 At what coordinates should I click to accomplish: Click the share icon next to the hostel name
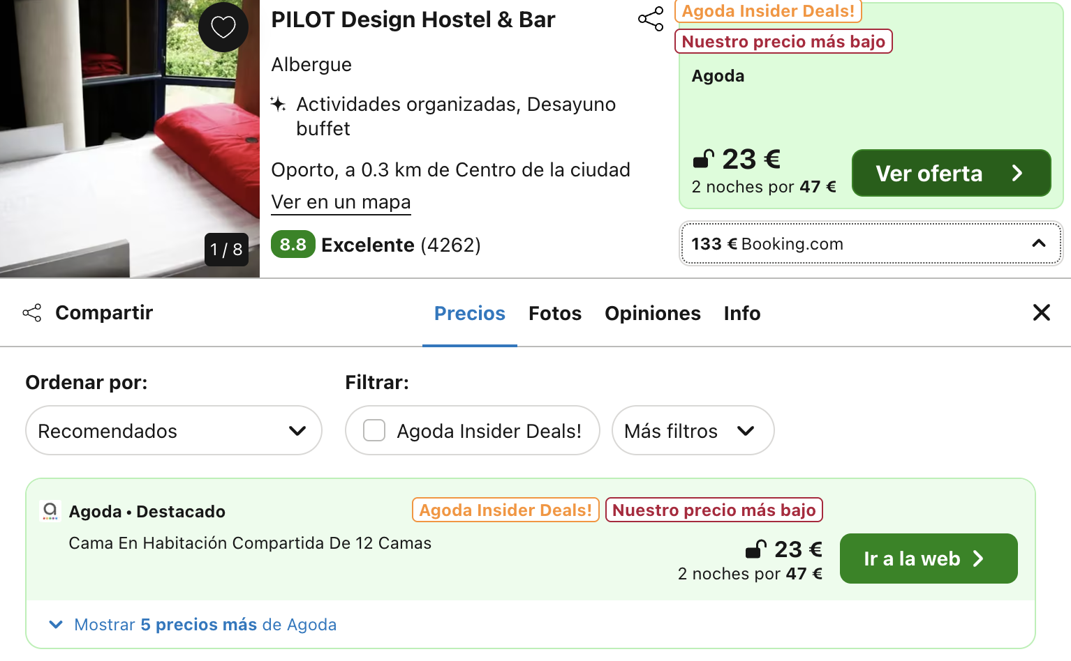coord(651,19)
